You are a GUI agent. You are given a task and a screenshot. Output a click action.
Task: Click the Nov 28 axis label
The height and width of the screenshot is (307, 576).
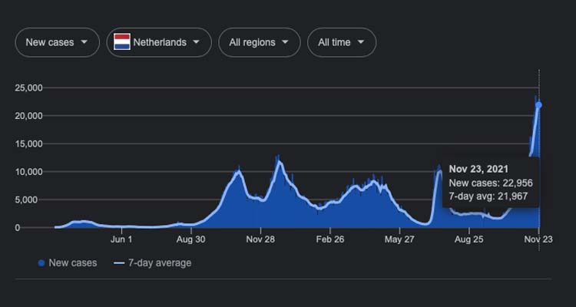(260, 239)
